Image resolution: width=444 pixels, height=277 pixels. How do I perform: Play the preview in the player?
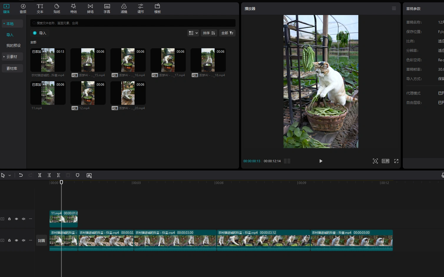(321, 161)
